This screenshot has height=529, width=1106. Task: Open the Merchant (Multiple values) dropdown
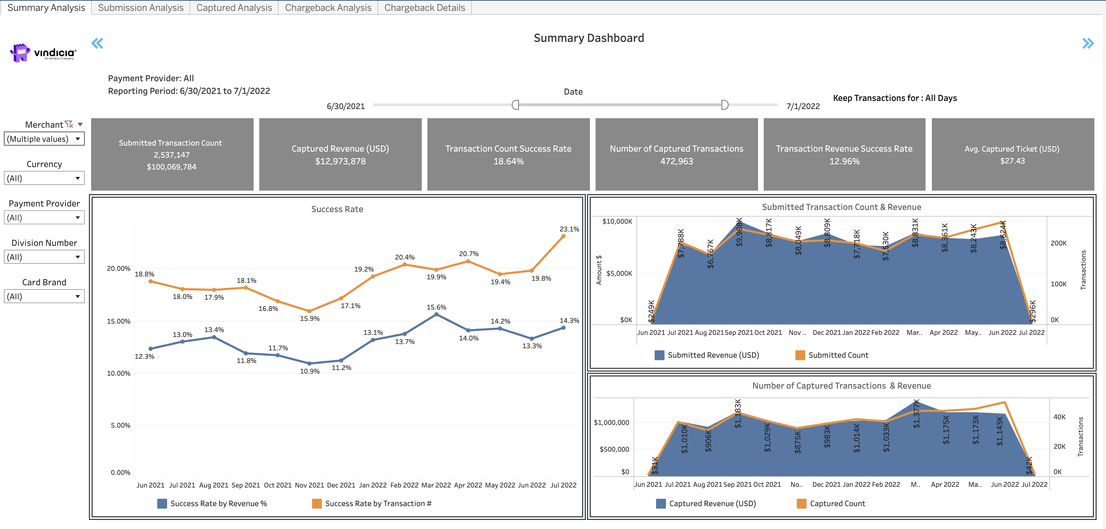[x=44, y=139]
